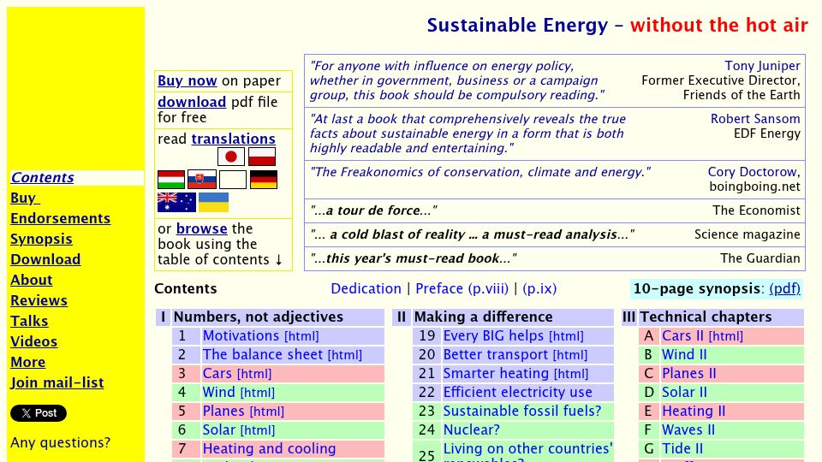Open the German flag translation
Viewport: 822px width, 462px height.
tap(264, 180)
